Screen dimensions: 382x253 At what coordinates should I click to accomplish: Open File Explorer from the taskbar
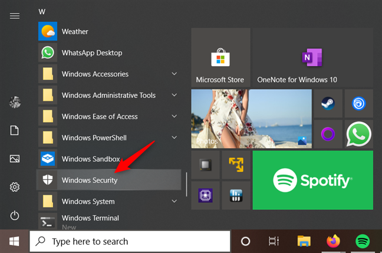click(x=304, y=241)
